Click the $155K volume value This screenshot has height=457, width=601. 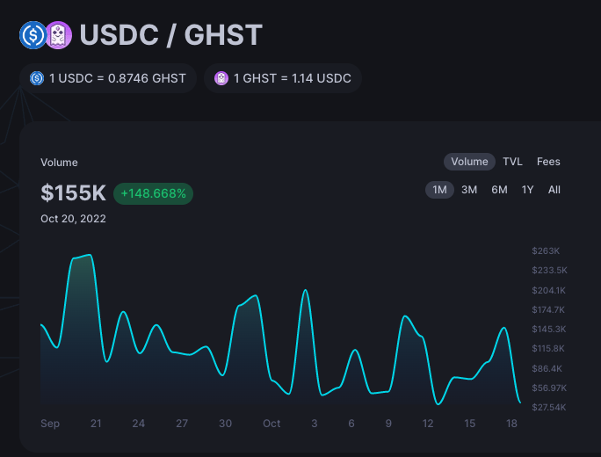coord(73,192)
